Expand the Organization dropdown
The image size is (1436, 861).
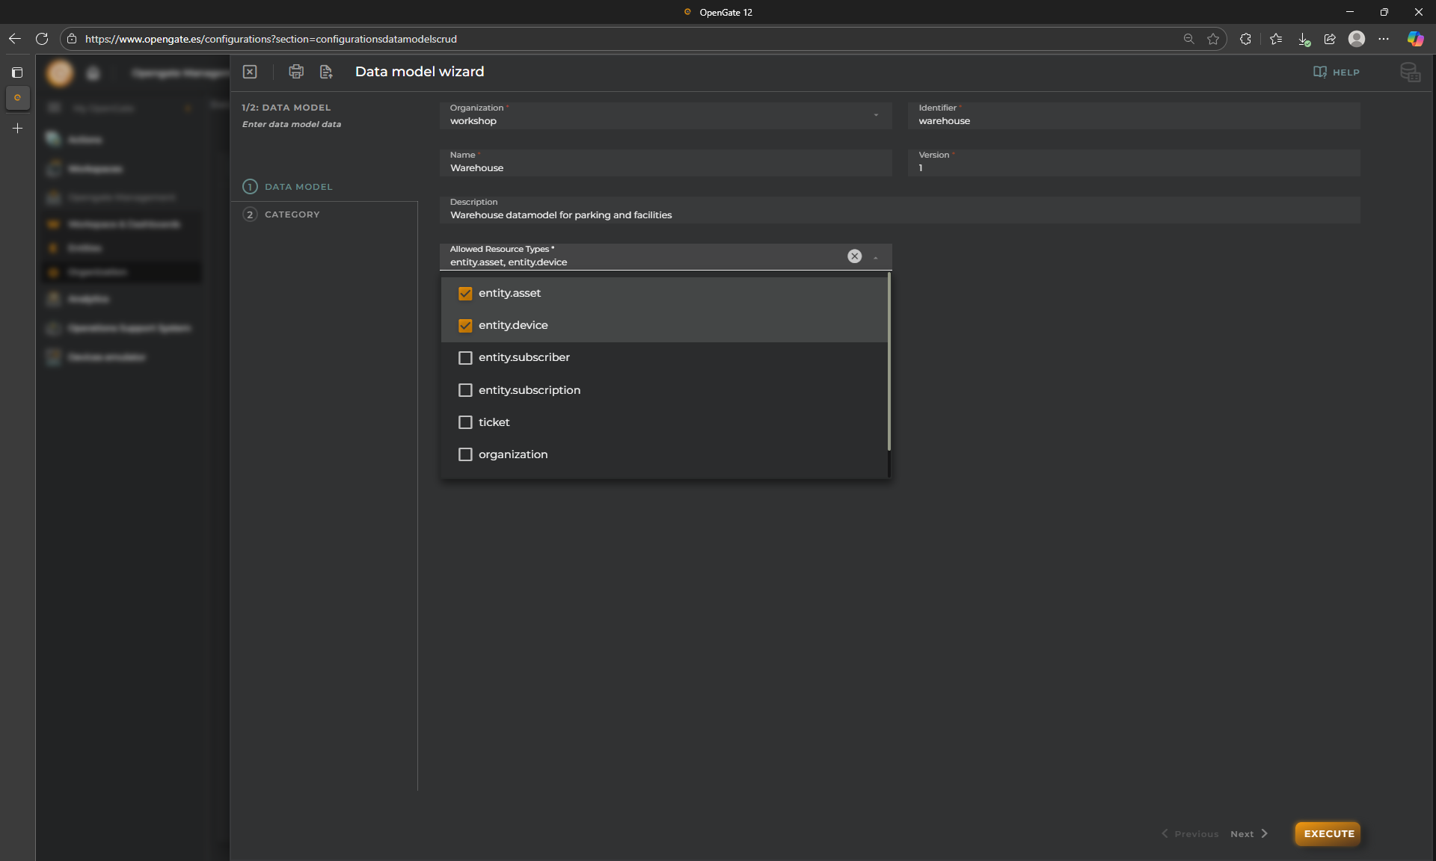[876, 115]
